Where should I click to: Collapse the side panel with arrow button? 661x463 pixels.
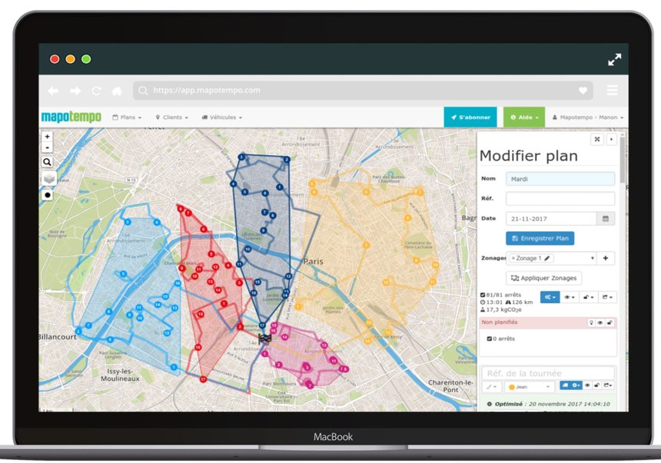point(611,139)
